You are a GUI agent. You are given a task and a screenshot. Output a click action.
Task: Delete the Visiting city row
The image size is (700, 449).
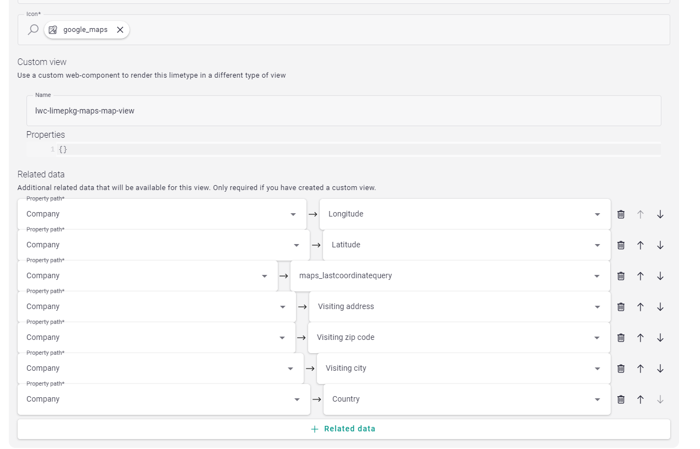tap(621, 369)
